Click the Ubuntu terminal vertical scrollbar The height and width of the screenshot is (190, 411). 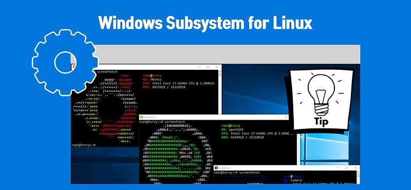coord(220,92)
